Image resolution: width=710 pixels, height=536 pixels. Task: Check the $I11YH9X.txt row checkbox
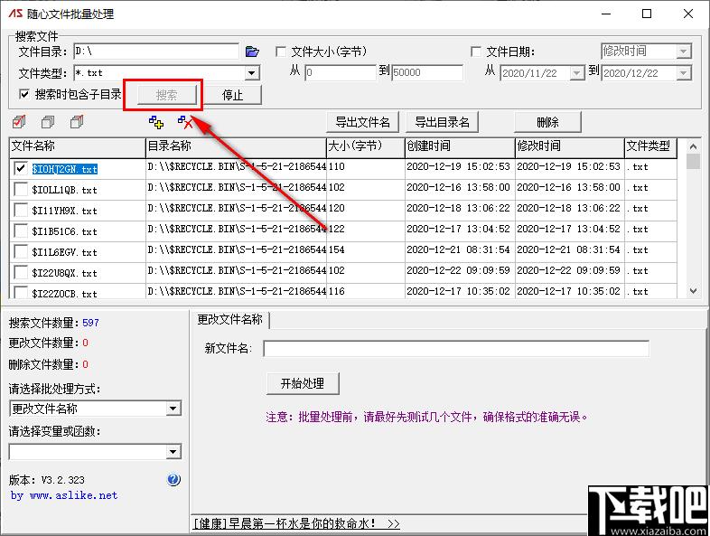(21, 210)
